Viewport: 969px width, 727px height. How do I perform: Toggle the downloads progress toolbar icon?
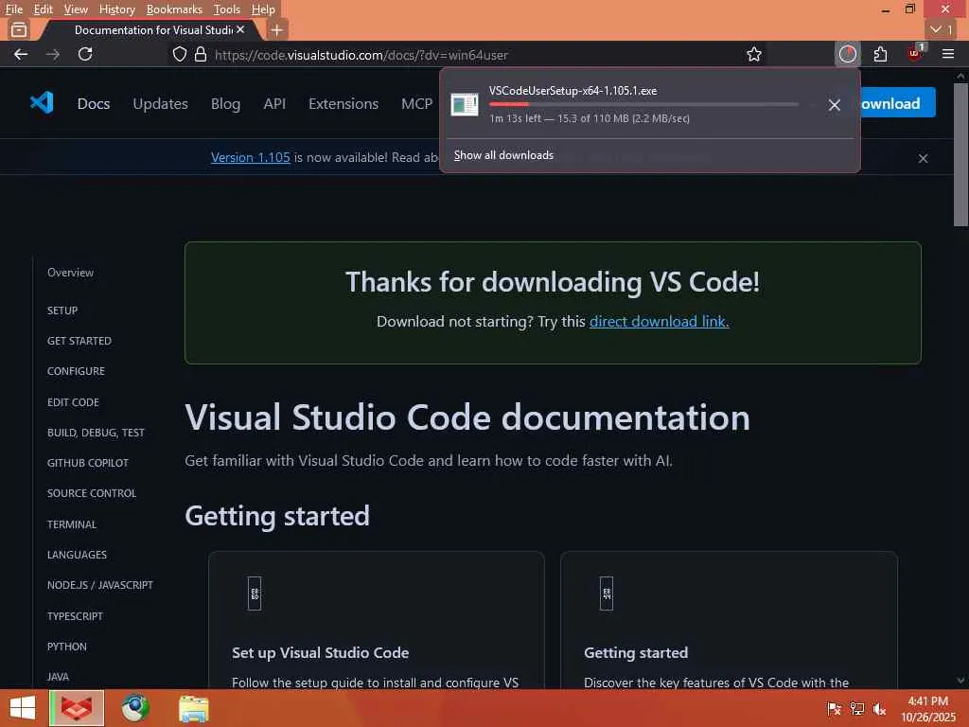tap(848, 54)
